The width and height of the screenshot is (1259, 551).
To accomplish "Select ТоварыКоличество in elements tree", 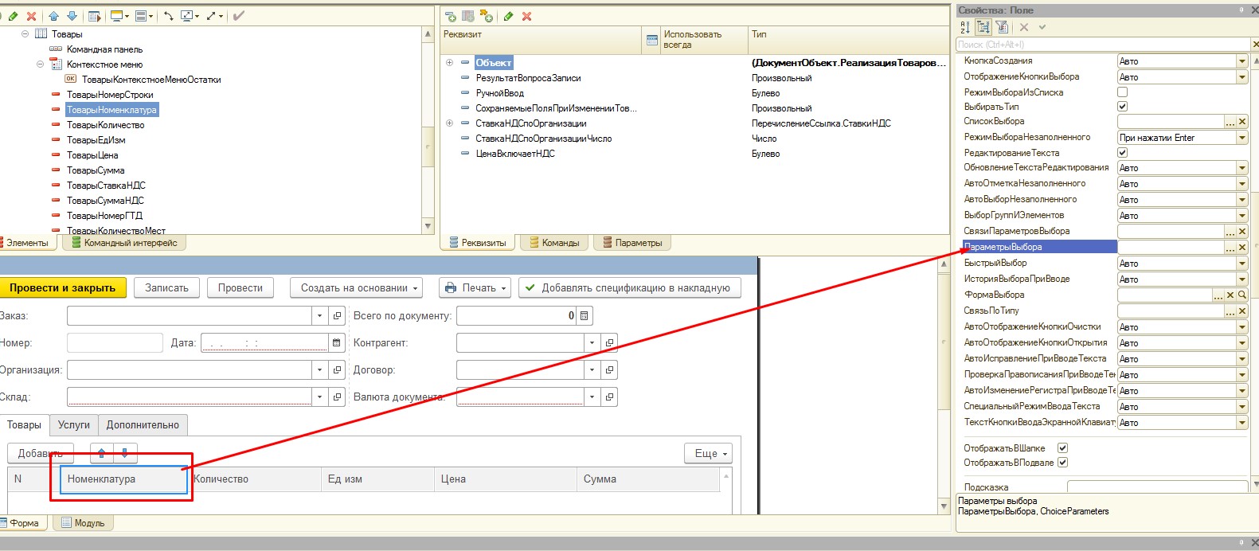I will [x=105, y=125].
